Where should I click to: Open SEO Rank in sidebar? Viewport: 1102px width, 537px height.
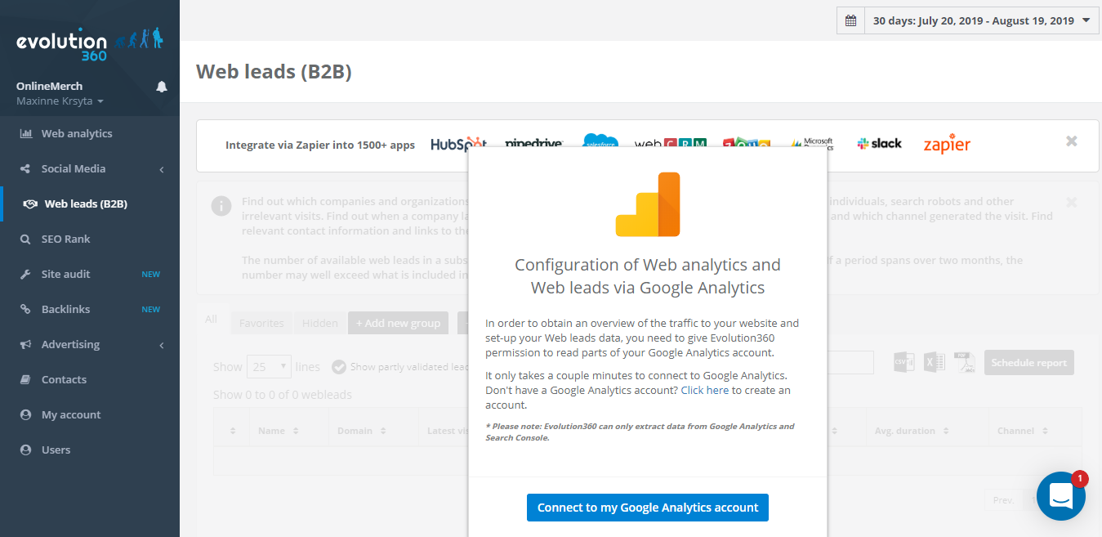coord(65,239)
